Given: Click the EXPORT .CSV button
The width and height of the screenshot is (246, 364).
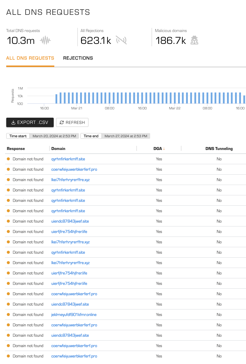Looking at the screenshot, I should 30,122.
